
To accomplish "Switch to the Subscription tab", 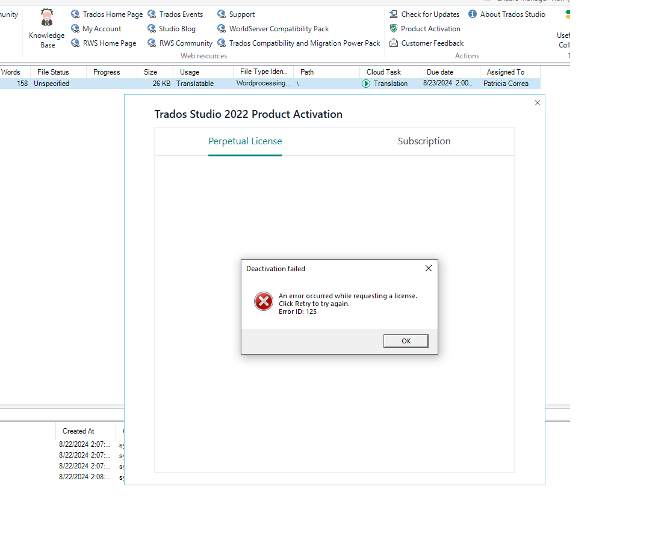I will click(424, 141).
